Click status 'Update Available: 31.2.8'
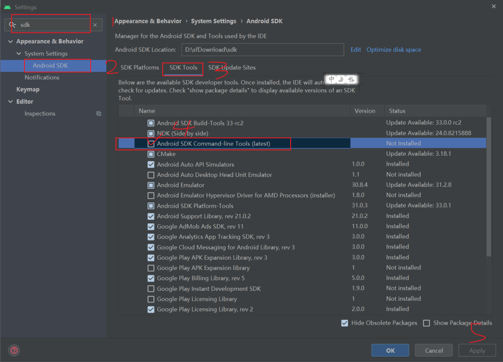Screen dimensions: 503x362 (x=419, y=185)
